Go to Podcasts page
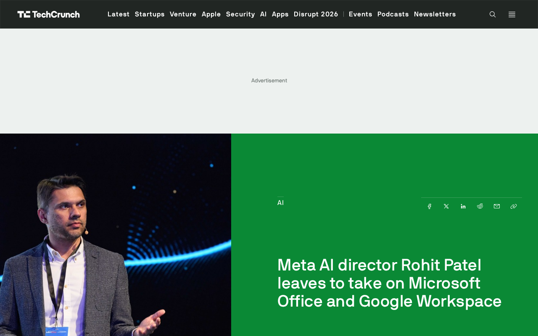Image resolution: width=538 pixels, height=336 pixels. (393, 14)
